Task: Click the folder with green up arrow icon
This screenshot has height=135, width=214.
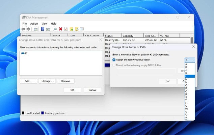Action: click(x=71, y=29)
